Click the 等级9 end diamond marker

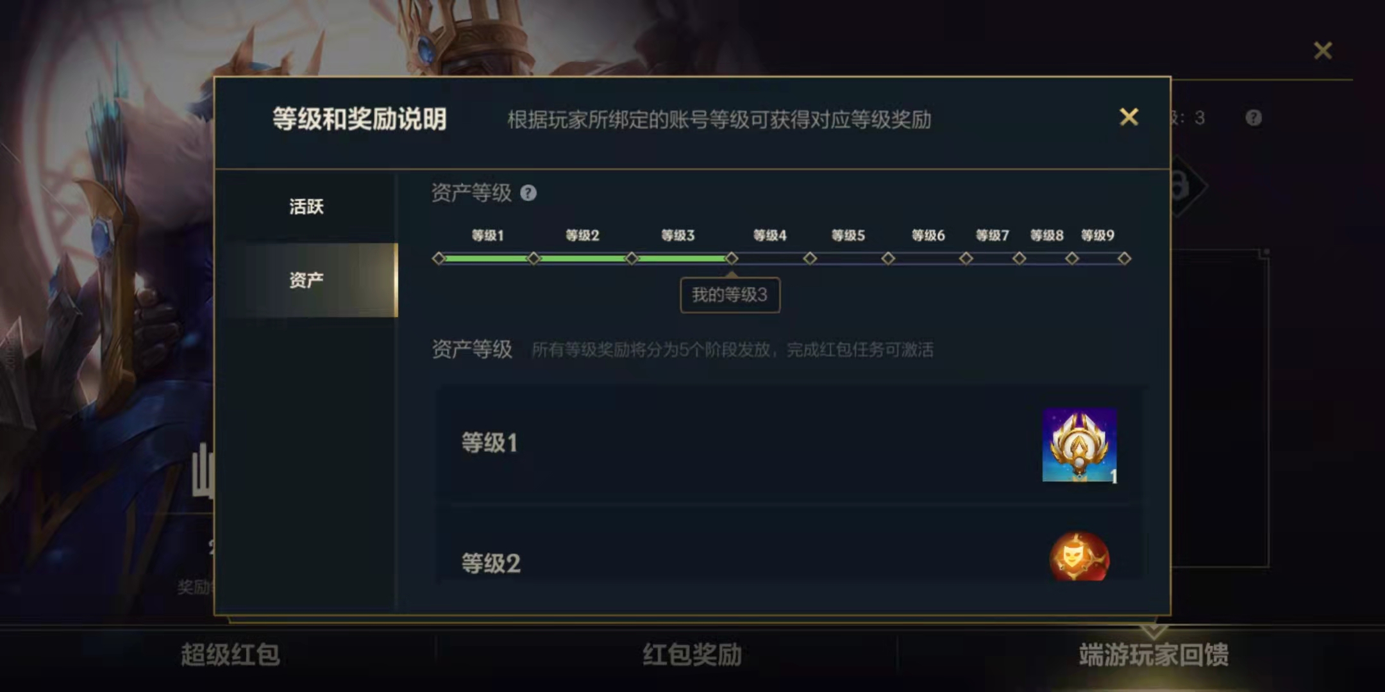[1124, 258]
